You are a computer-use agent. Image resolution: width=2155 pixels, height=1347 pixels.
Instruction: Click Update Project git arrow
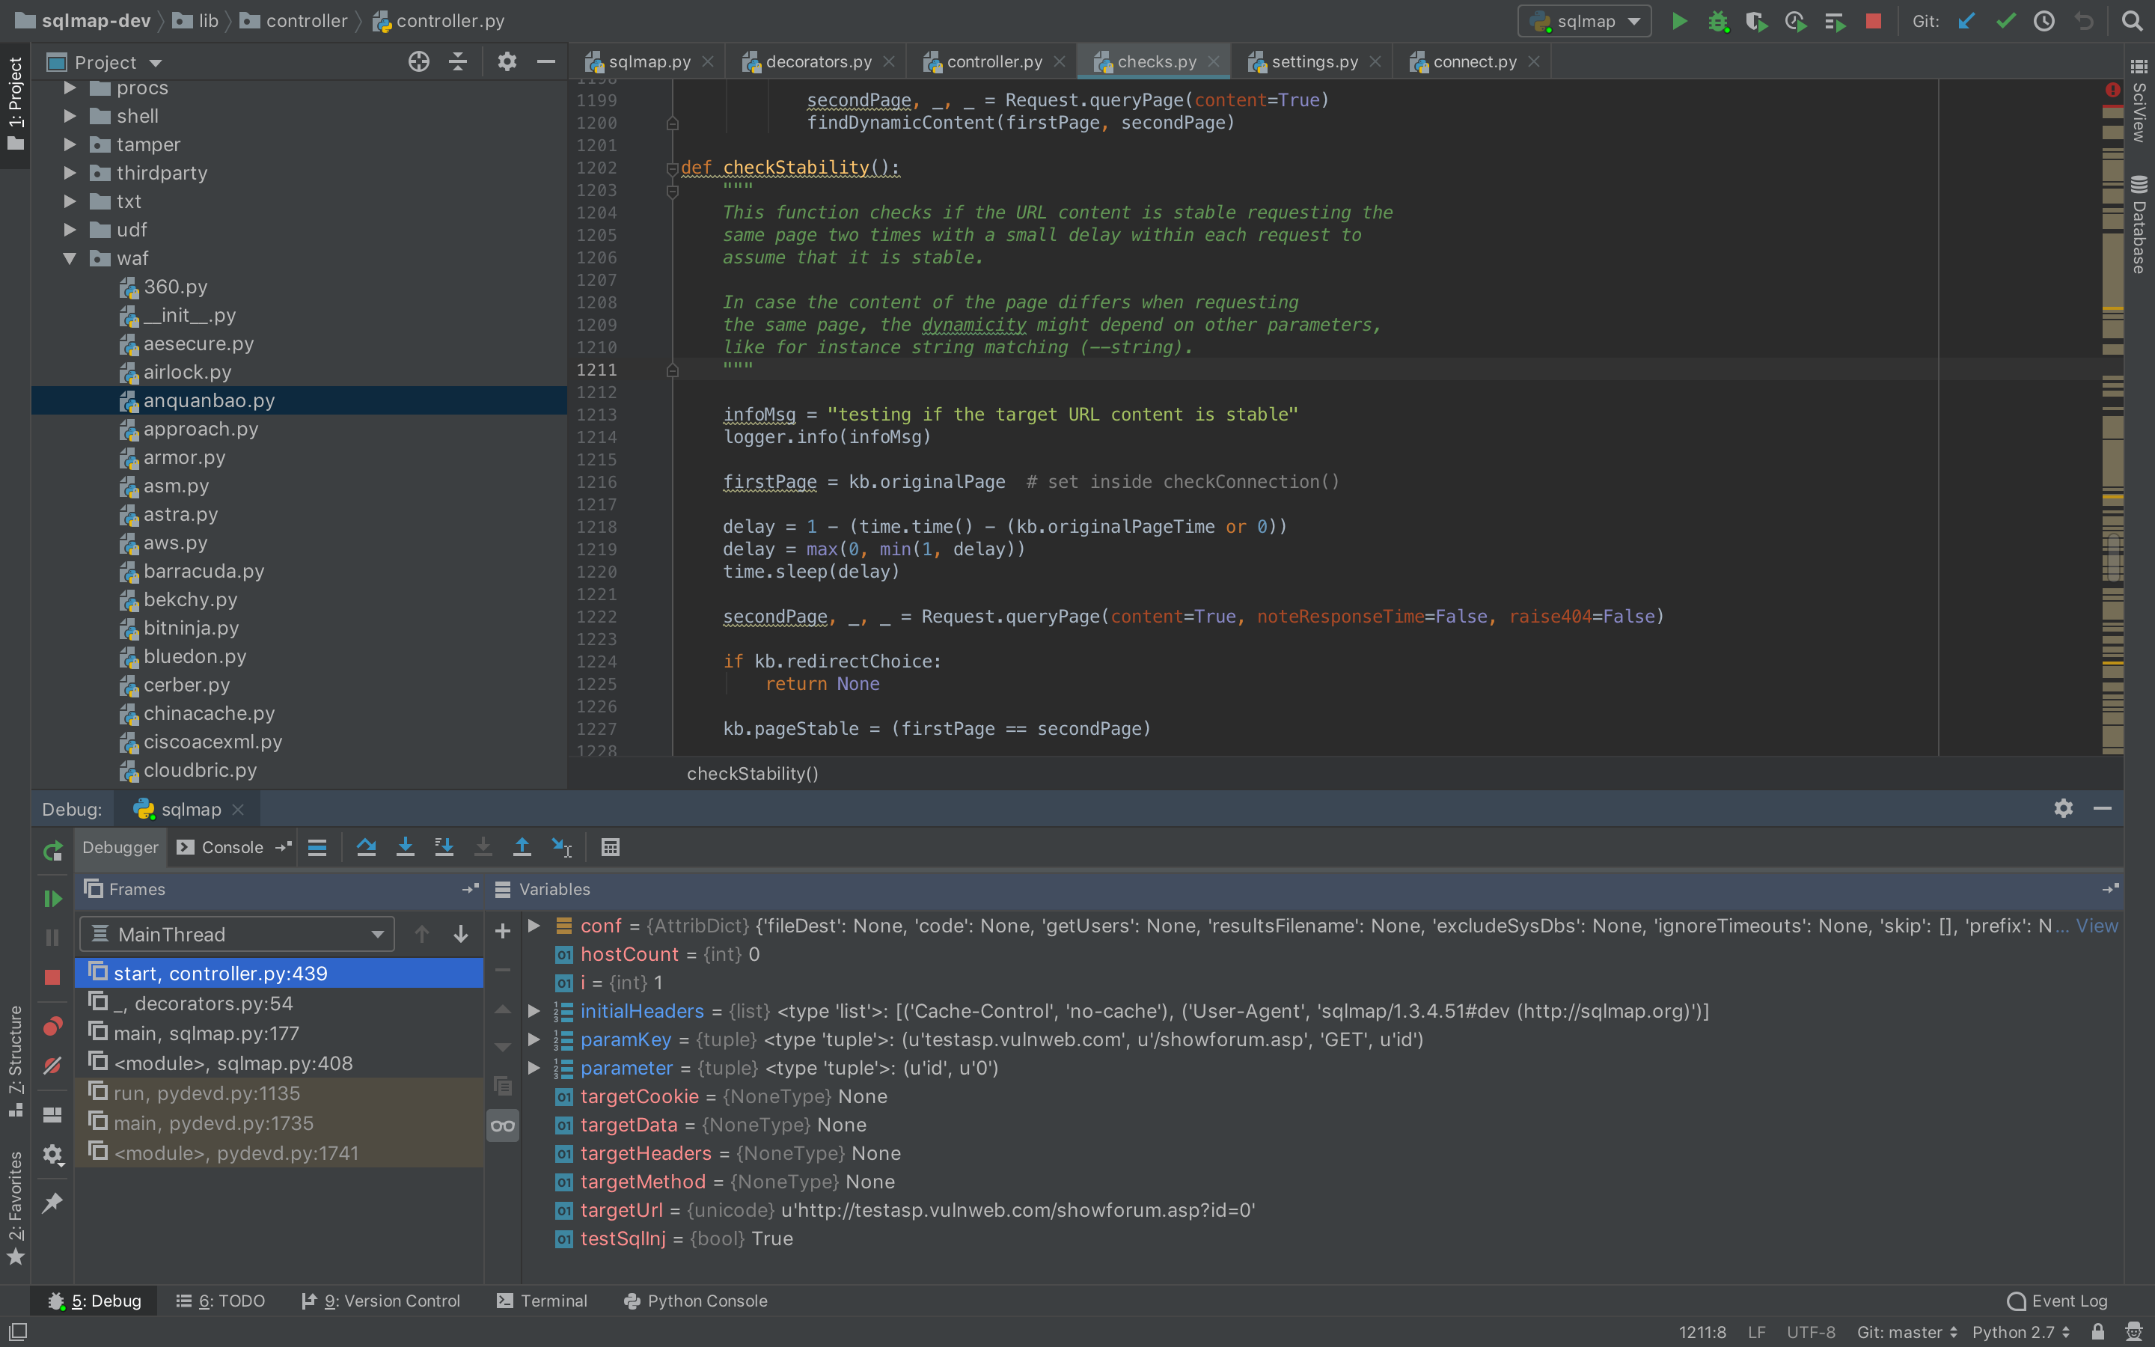tap(1966, 22)
